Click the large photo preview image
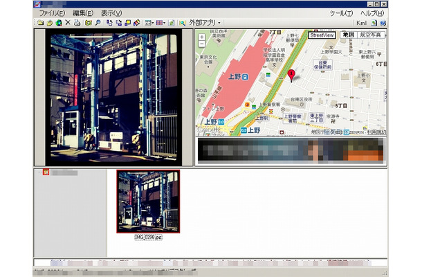 coord(113,97)
